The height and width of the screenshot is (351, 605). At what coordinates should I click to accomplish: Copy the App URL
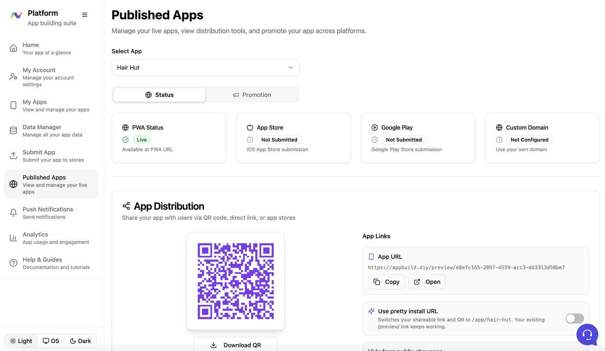click(x=386, y=282)
